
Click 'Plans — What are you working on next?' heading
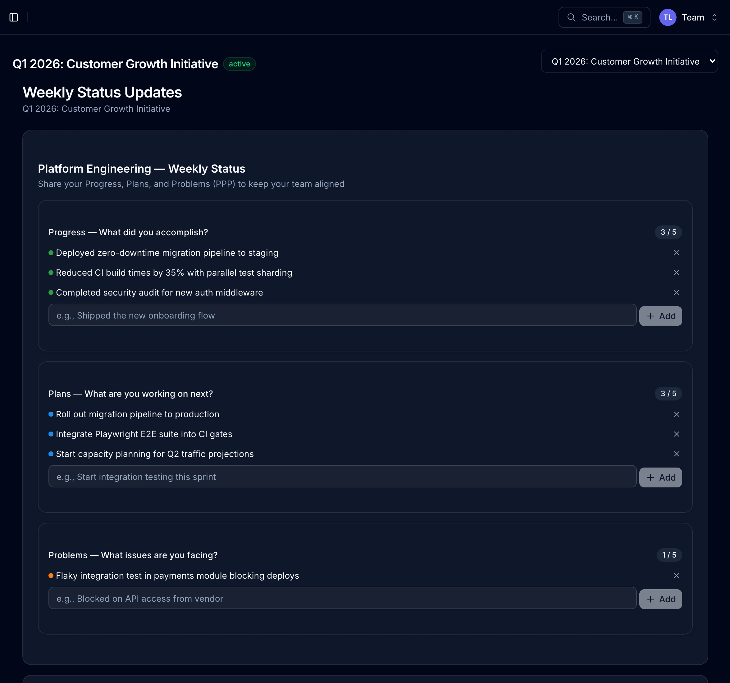pyautogui.click(x=130, y=394)
